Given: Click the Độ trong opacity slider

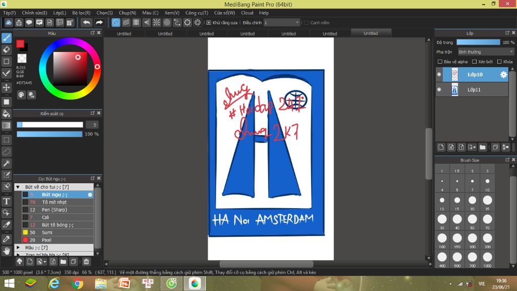Looking at the screenshot, I should coord(478,42).
